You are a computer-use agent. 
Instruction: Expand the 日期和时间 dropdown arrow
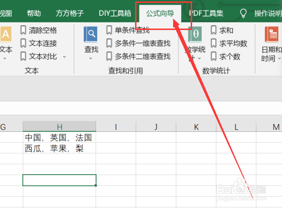coord(279,58)
